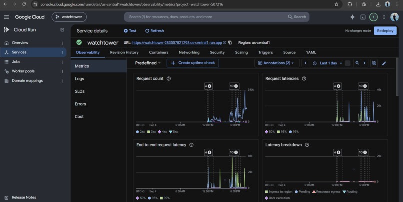
Task: Toggle the 2xx series in Request count legend
Action: pyautogui.click(x=140, y=132)
